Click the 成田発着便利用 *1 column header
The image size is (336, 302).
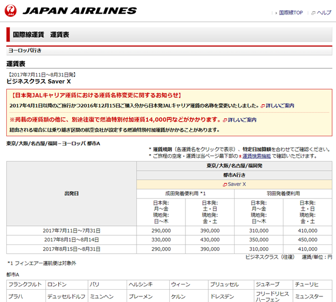click(185, 193)
